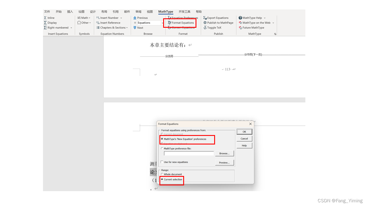Insert a Right-numbered equation
367x206 pixels.
56,28
